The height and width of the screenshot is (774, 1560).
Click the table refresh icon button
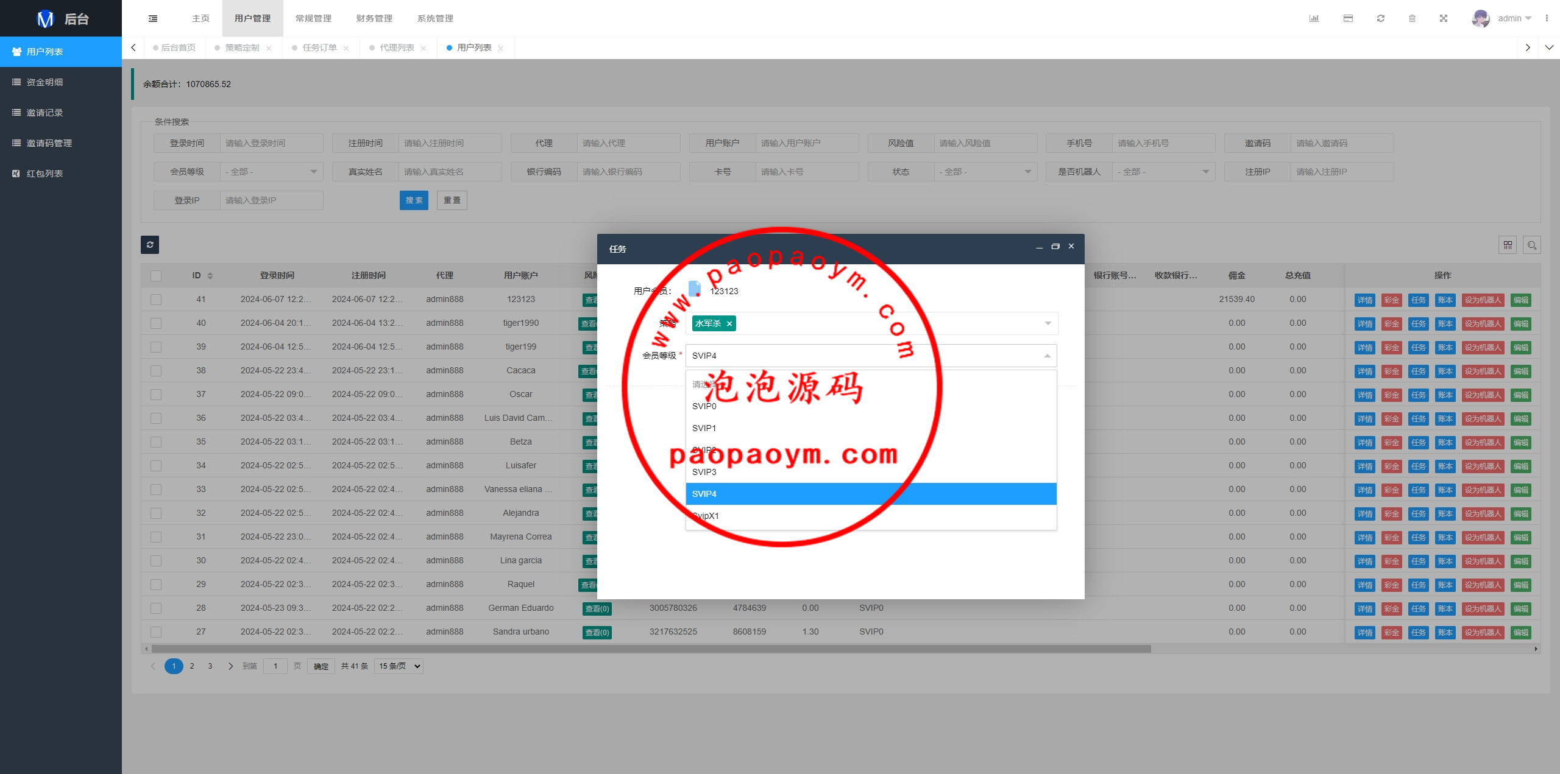pos(150,244)
